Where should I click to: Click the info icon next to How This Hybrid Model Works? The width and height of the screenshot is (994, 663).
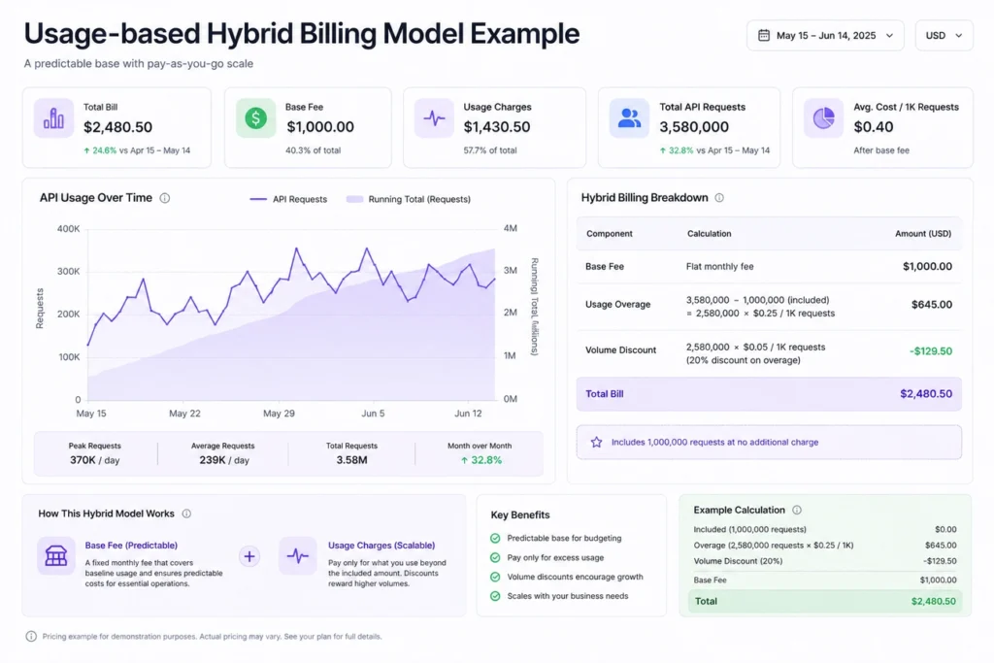[x=186, y=514]
